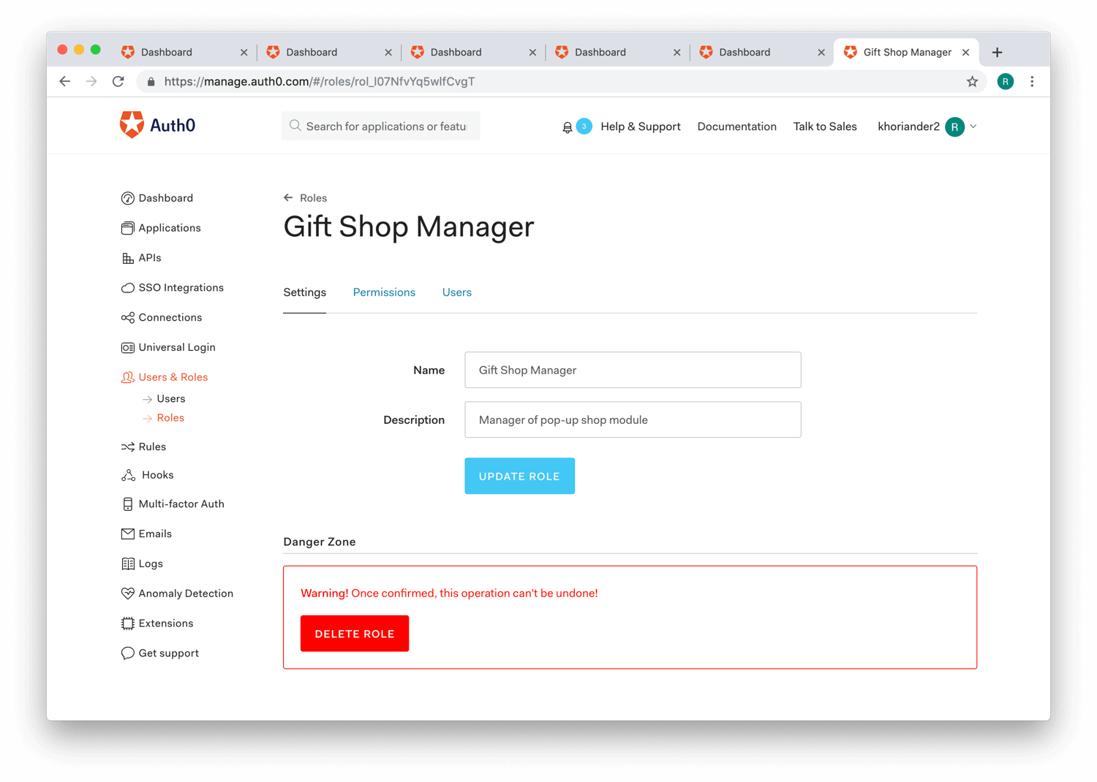Switch to the Users tab

[x=457, y=292]
